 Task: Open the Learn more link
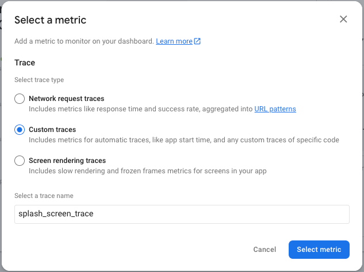(174, 41)
